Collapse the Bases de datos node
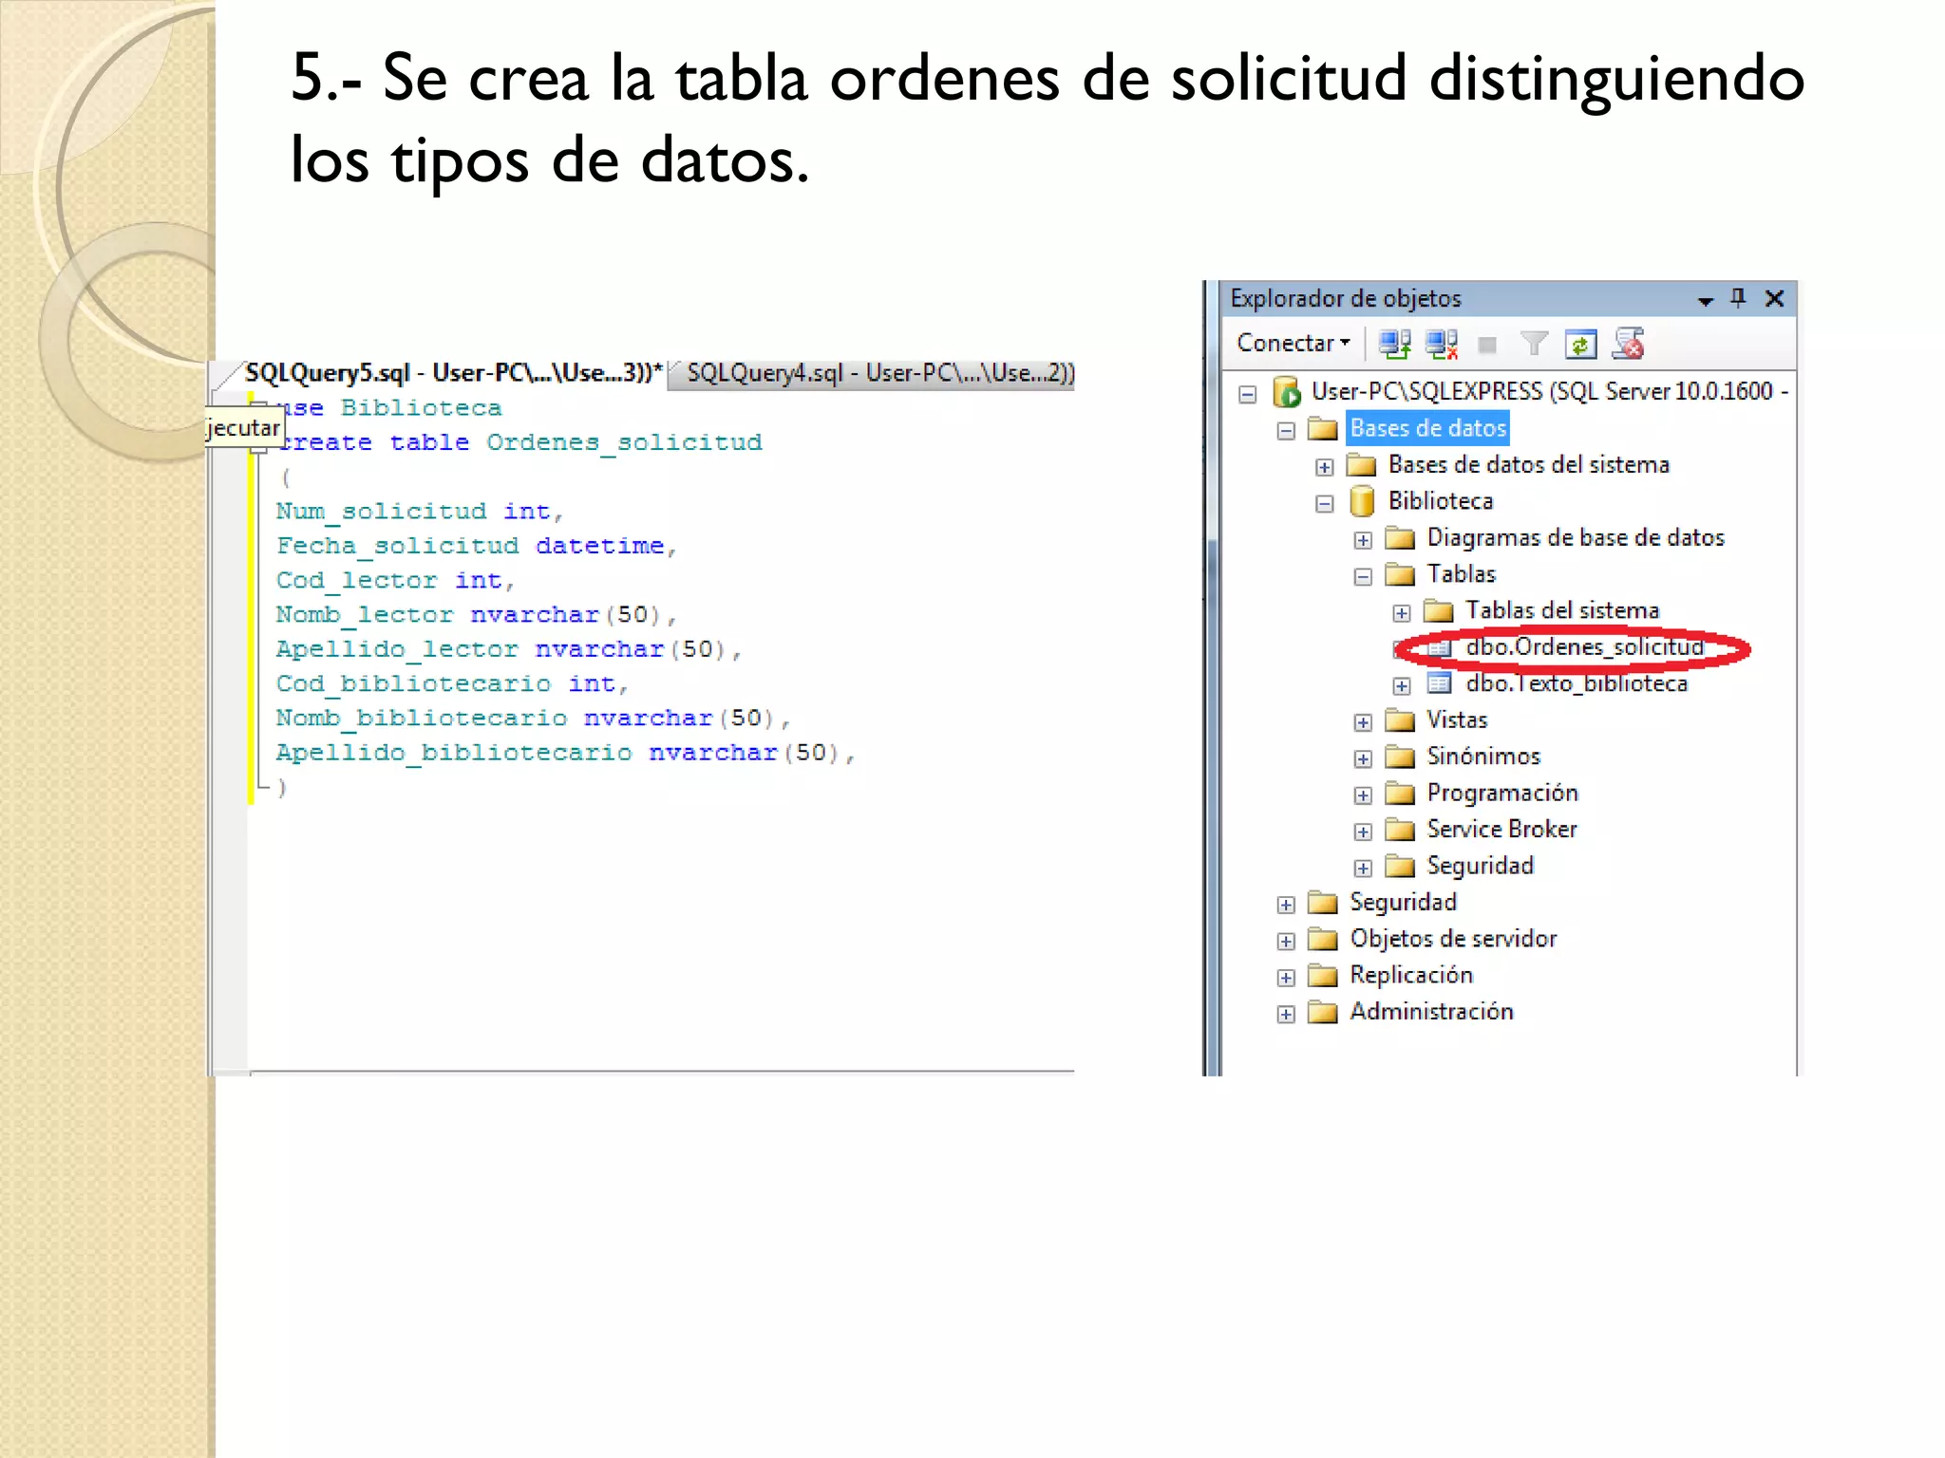Viewport: 1945px width, 1458px height. [1286, 431]
